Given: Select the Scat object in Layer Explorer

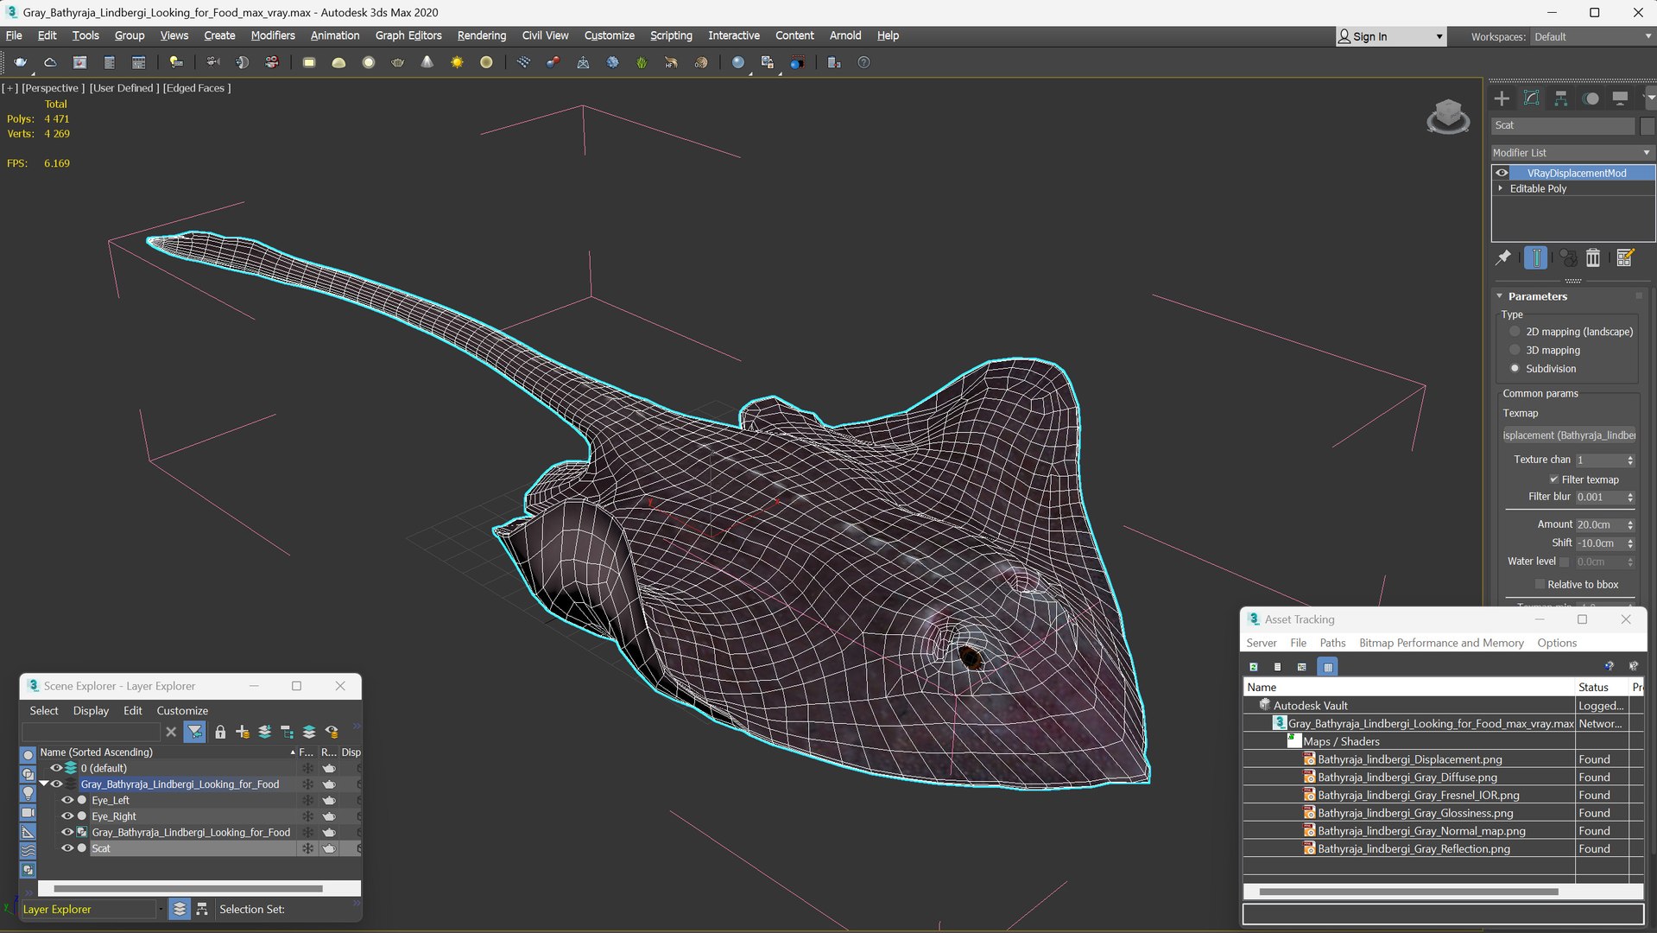Looking at the screenshot, I should [x=101, y=848].
